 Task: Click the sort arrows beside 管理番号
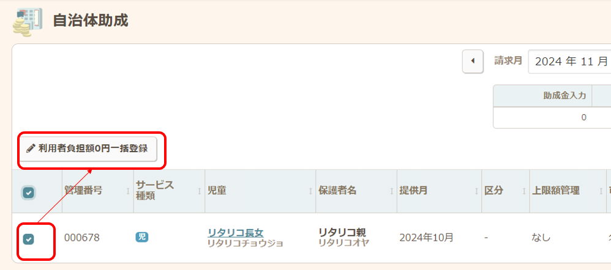127,191
